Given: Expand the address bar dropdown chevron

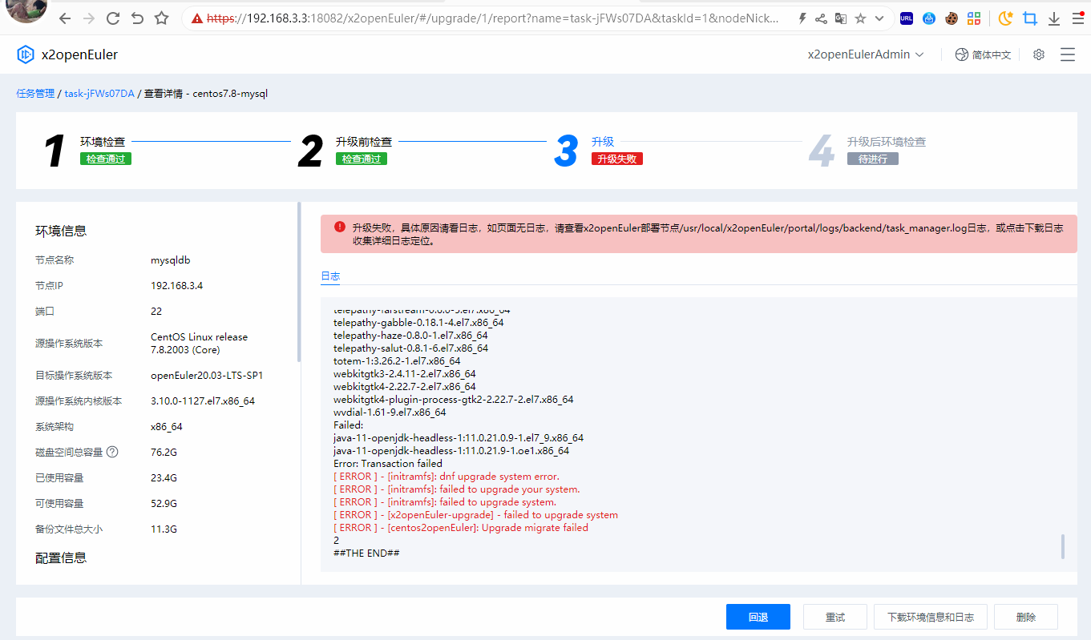Looking at the screenshot, I should pos(879,18).
